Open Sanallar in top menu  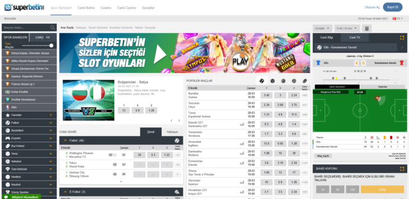pyautogui.click(x=148, y=8)
